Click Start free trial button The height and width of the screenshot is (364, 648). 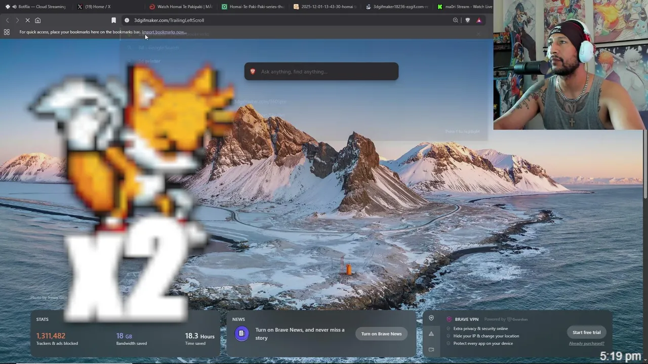pyautogui.click(x=586, y=332)
